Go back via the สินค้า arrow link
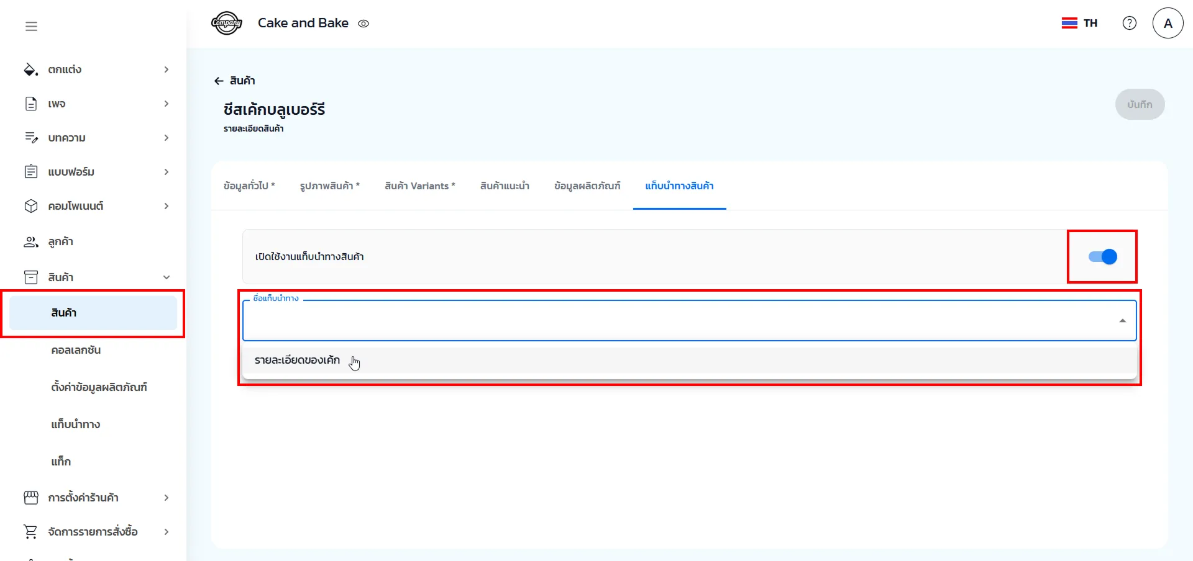Viewport: 1193px width, 561px height. click(234, 81)
